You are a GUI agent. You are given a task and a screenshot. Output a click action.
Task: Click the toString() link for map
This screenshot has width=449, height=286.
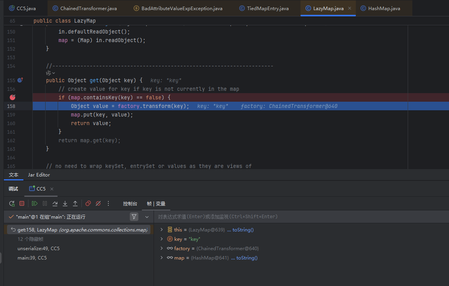tap(247, 258)
